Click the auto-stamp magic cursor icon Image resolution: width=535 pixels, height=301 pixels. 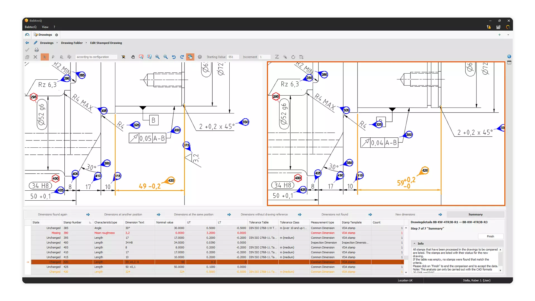pyautogui.click(x=285, y=57)
